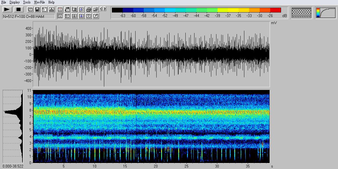Open the File menu

pos(4,2)
